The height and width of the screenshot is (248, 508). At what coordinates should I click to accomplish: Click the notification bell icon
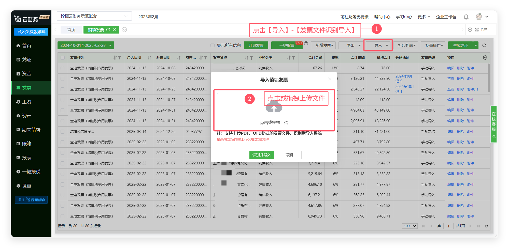[x=466, y=17]
